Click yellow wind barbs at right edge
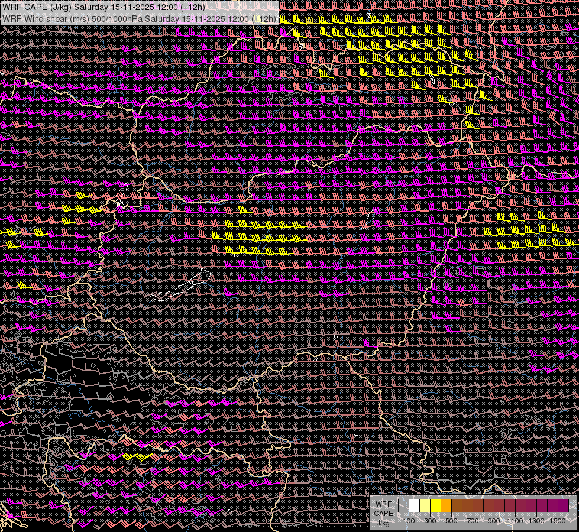This screenshot has width=579, height=532. pyautogui.click(x=532, y=231)
